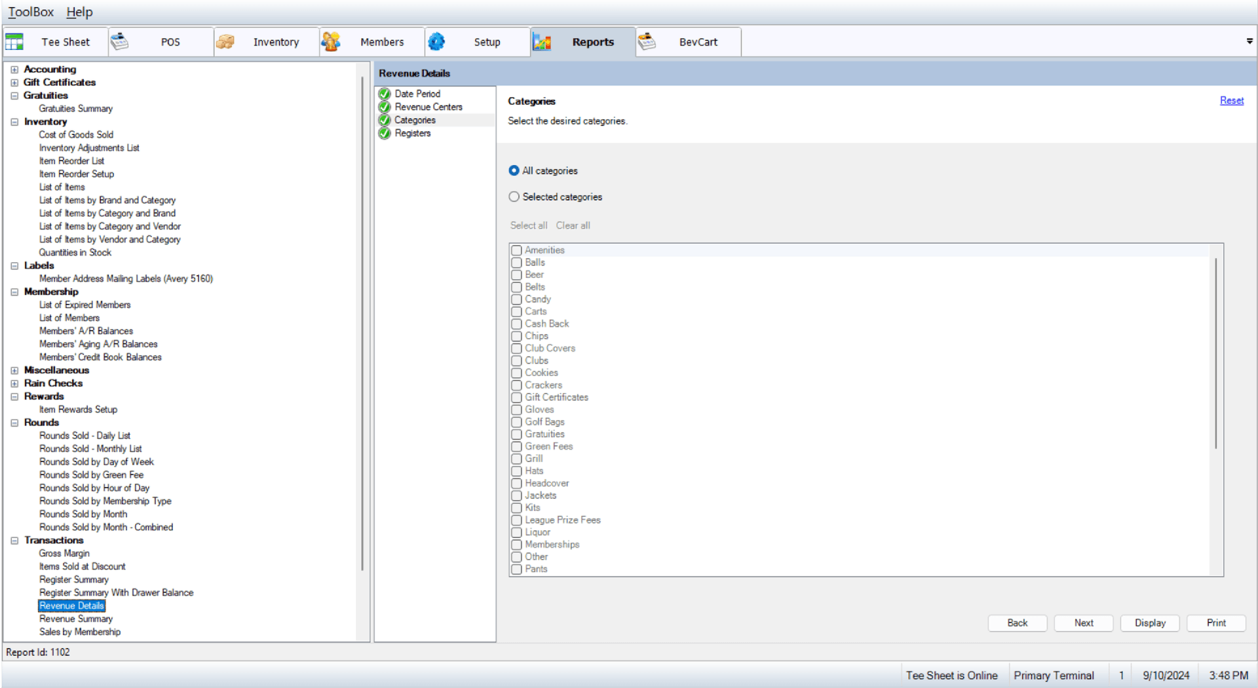Screen dimensions: 1258x688
Task: Collapse the Inventory tree node
Action: (x=14, y=122)
